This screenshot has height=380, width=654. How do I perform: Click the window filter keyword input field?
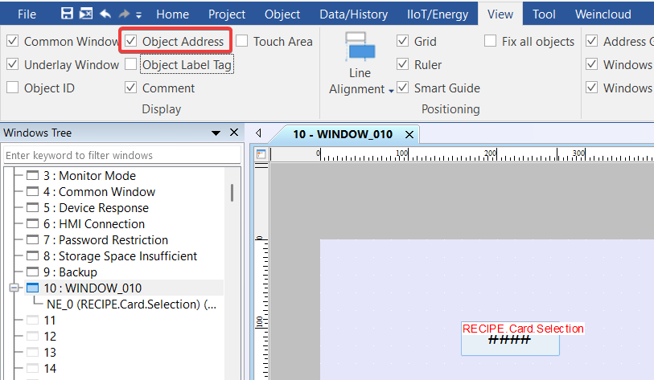pyautogui.click(x=121, y=154)
